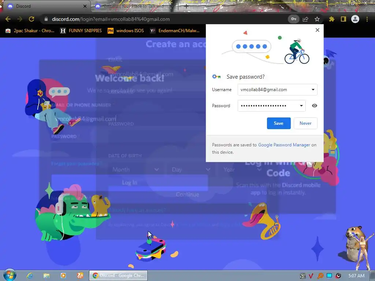
Task: Launch Windows Media Player from the taskbar
Action: pyautogui.click(x=63, y=276)
